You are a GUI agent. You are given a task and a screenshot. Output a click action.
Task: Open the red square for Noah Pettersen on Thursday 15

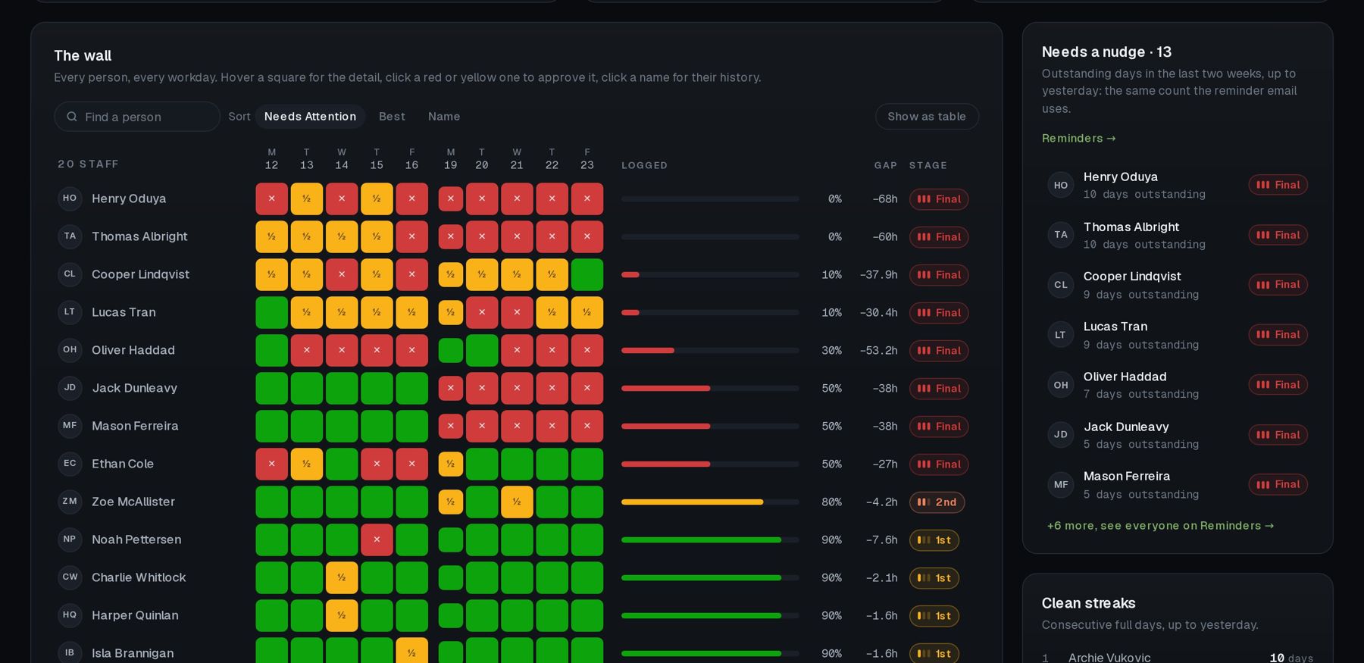(377, 539)
